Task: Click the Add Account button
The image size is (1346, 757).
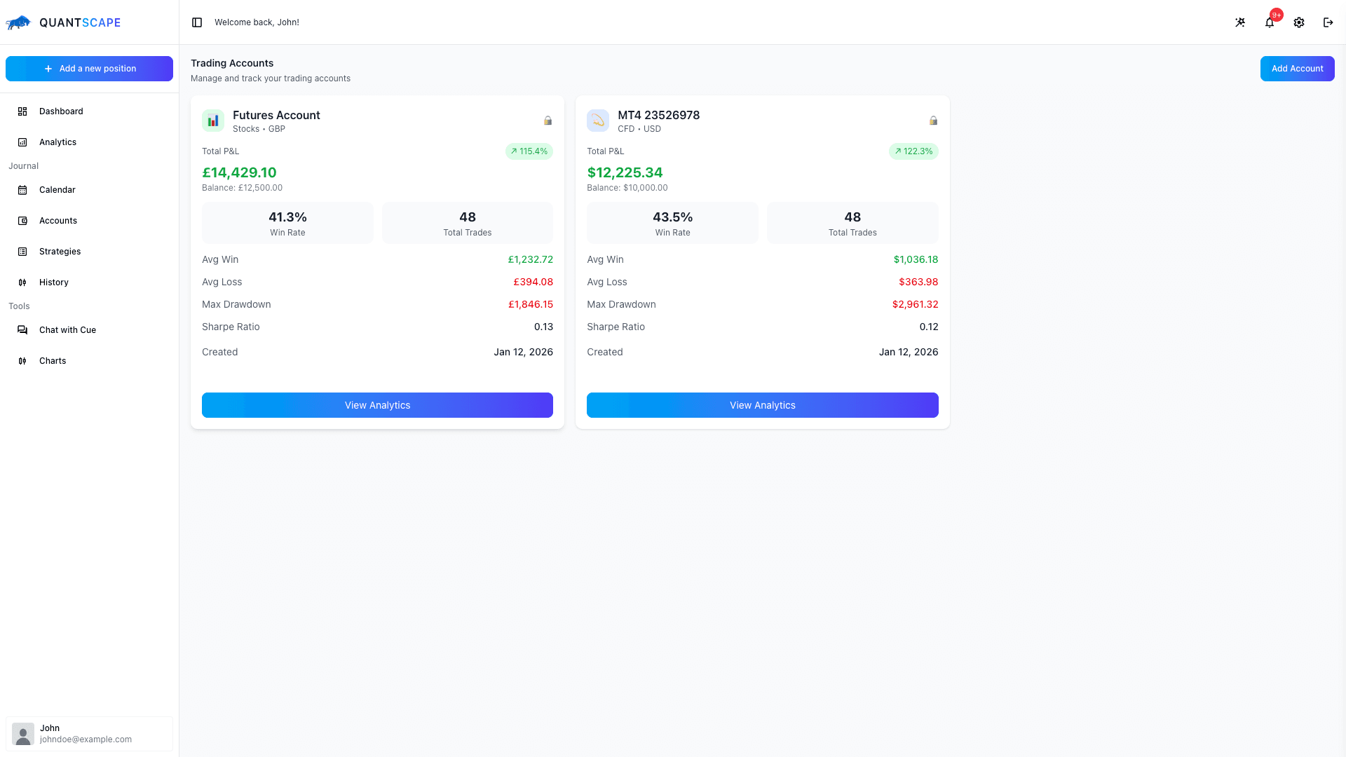Action: click(x=1297, y=69)
